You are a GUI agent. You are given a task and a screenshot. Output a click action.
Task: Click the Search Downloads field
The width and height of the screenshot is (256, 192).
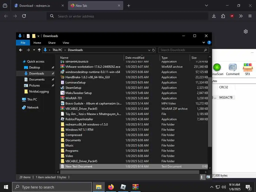click(x=184, y=50)
